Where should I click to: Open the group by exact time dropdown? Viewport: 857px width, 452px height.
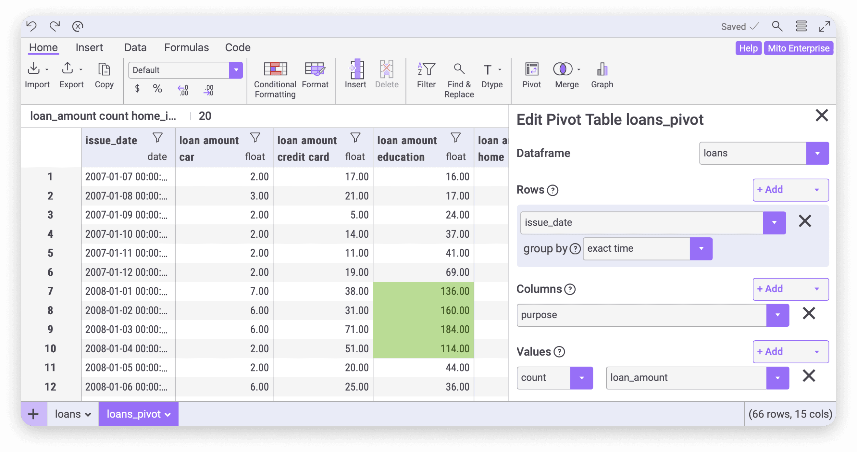point(701,248)
